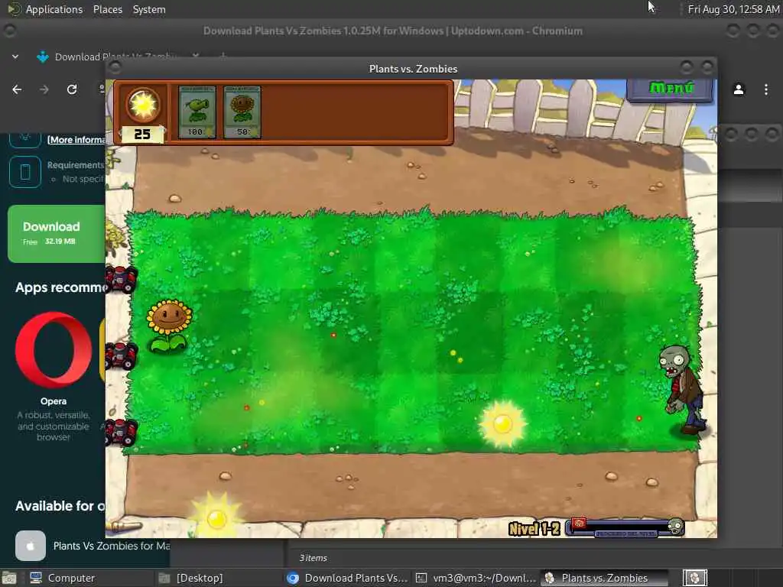The image size is (783, 587).
Task: Click the Plants vs. Zombies window title bar
Action: (x=412, y=69)
